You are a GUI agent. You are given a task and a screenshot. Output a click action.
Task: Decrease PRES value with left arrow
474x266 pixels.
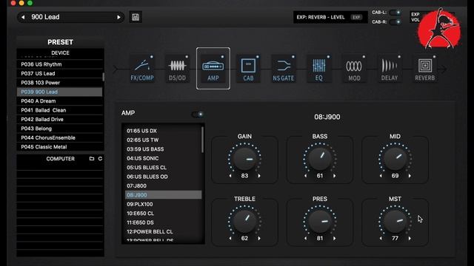coord(305,238)
